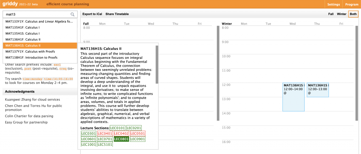361x154 pixels.
Task: Click the Wednesday MAT136H1S timetable block
Action: [293, 97]
